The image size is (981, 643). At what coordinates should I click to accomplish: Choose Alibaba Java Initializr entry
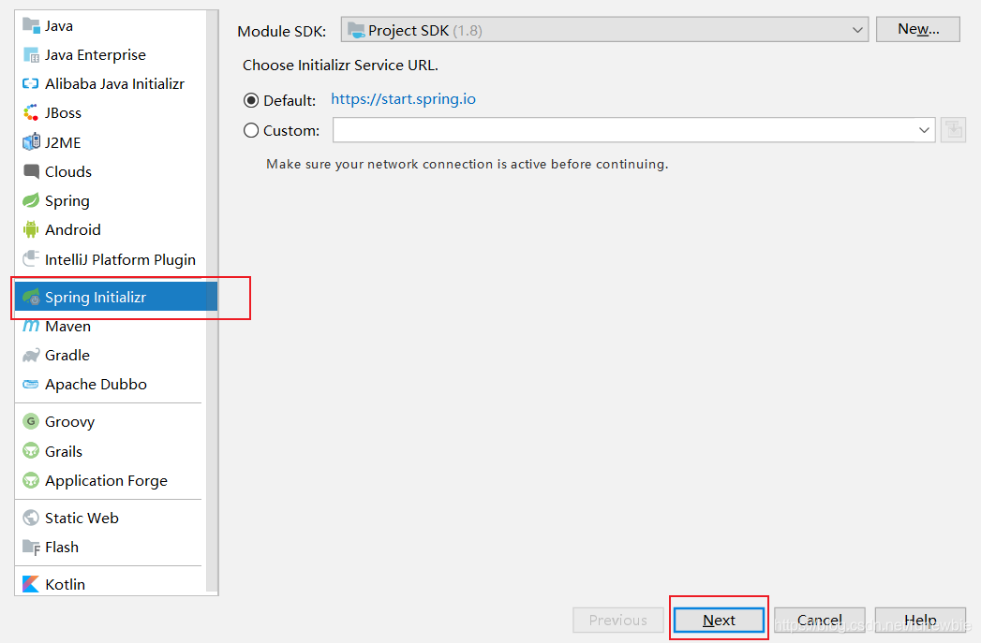[111, 83]
